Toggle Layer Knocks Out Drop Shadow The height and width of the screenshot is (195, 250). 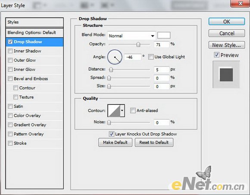(112, 134)
